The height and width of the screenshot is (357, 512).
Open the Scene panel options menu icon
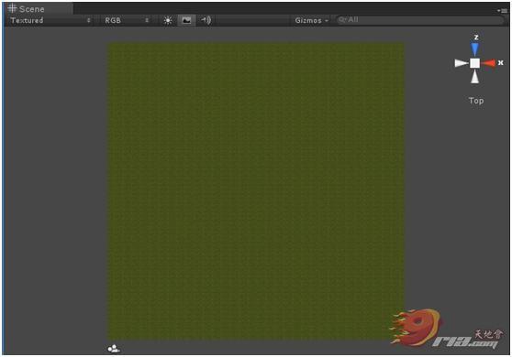503,11
